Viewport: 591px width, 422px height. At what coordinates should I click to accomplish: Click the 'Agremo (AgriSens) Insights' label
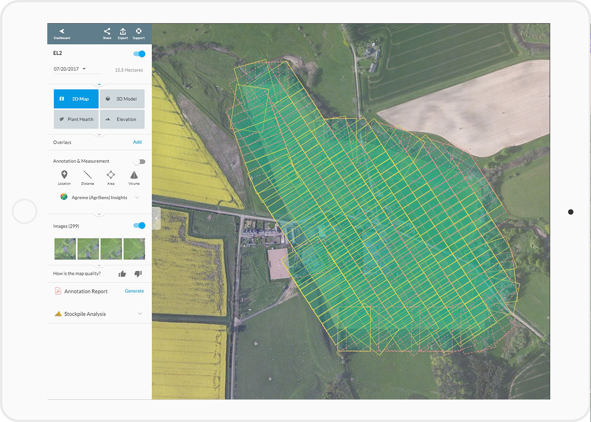98,198
